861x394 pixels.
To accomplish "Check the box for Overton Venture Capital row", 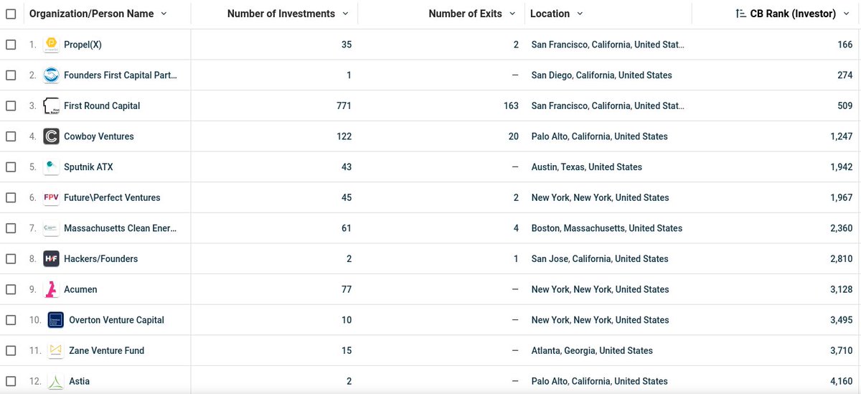I will [11, 320].
